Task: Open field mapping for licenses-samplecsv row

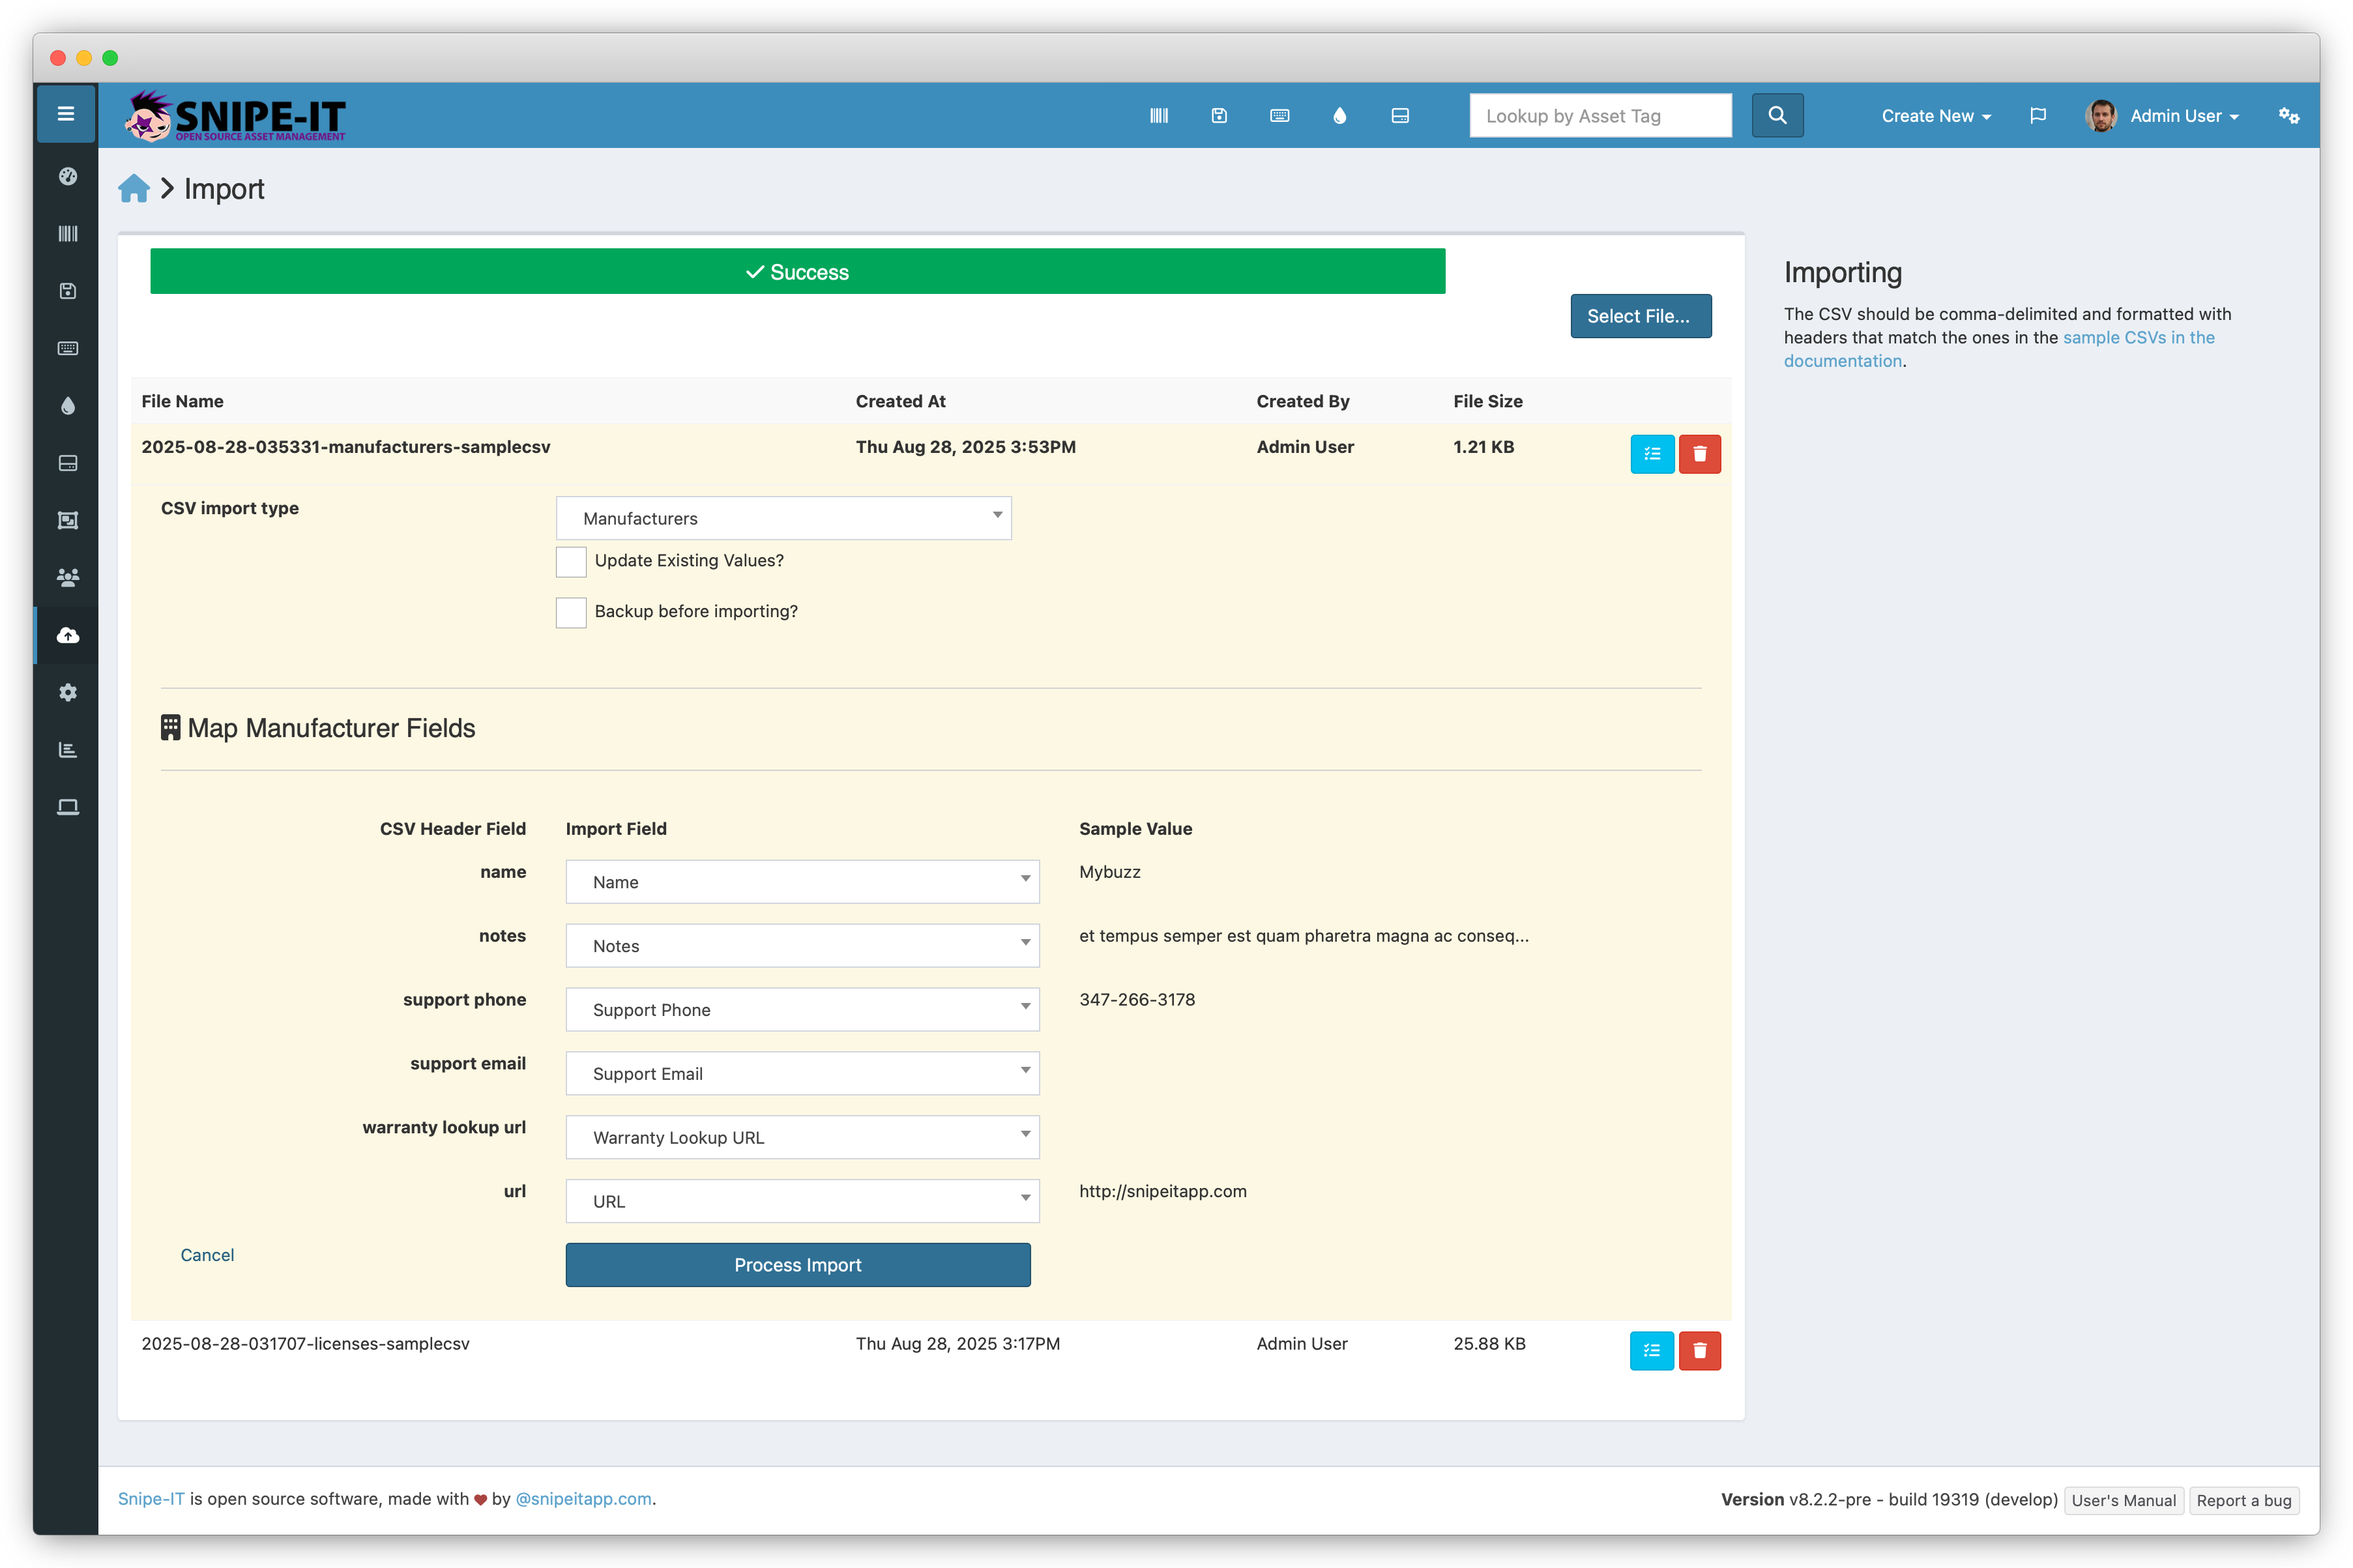Action: tap(1651, 1351)
